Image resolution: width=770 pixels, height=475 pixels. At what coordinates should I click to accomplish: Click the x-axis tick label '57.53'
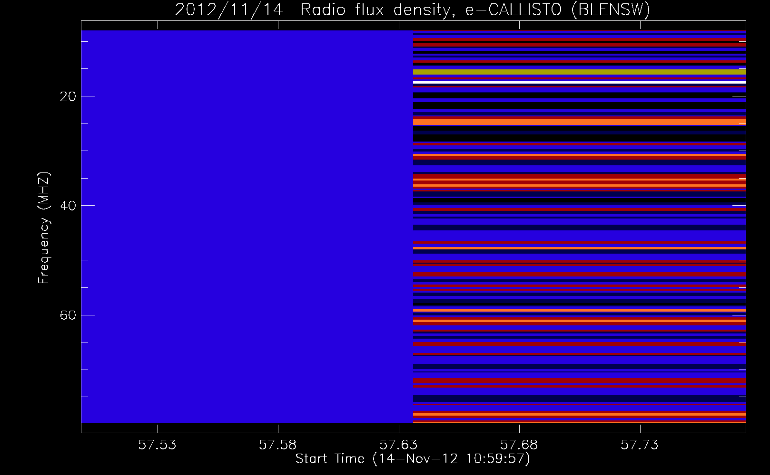click(x=157, y=445)
